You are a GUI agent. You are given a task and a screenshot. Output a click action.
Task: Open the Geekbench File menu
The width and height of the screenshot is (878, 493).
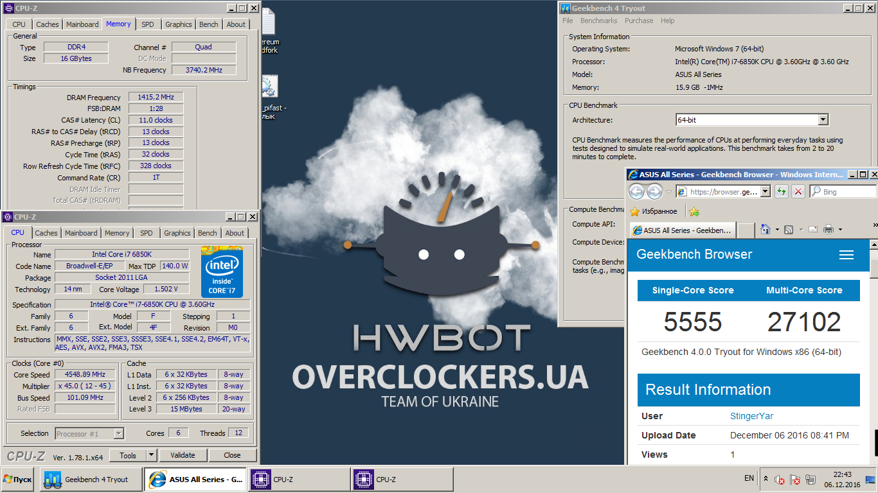click(568, 21)
